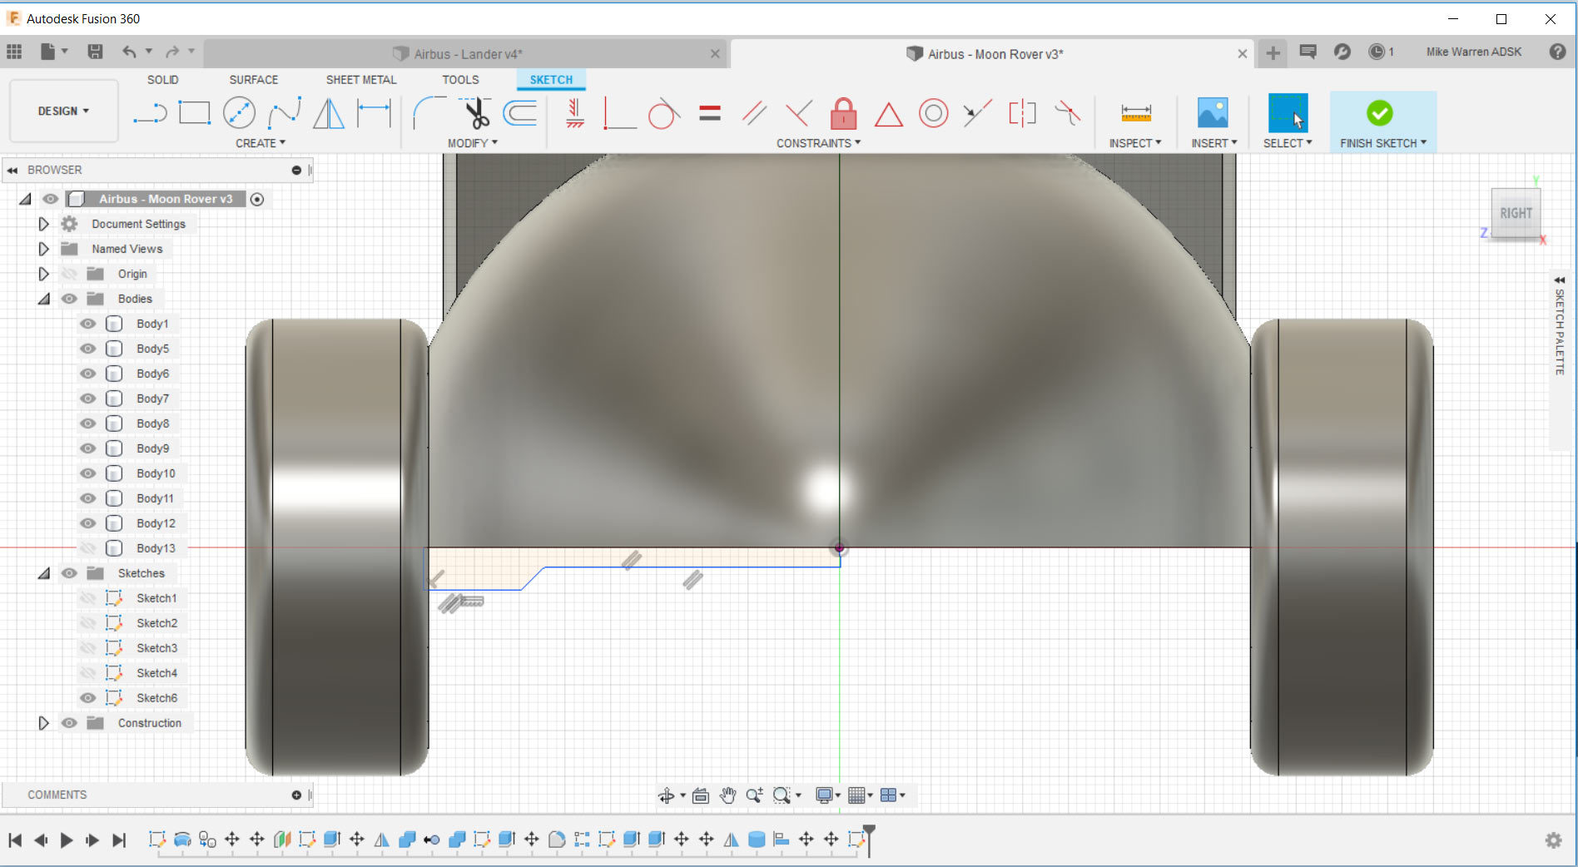Open the timeline settings gear
Screen dimensions: 1578x867
tap(1553, 840)
